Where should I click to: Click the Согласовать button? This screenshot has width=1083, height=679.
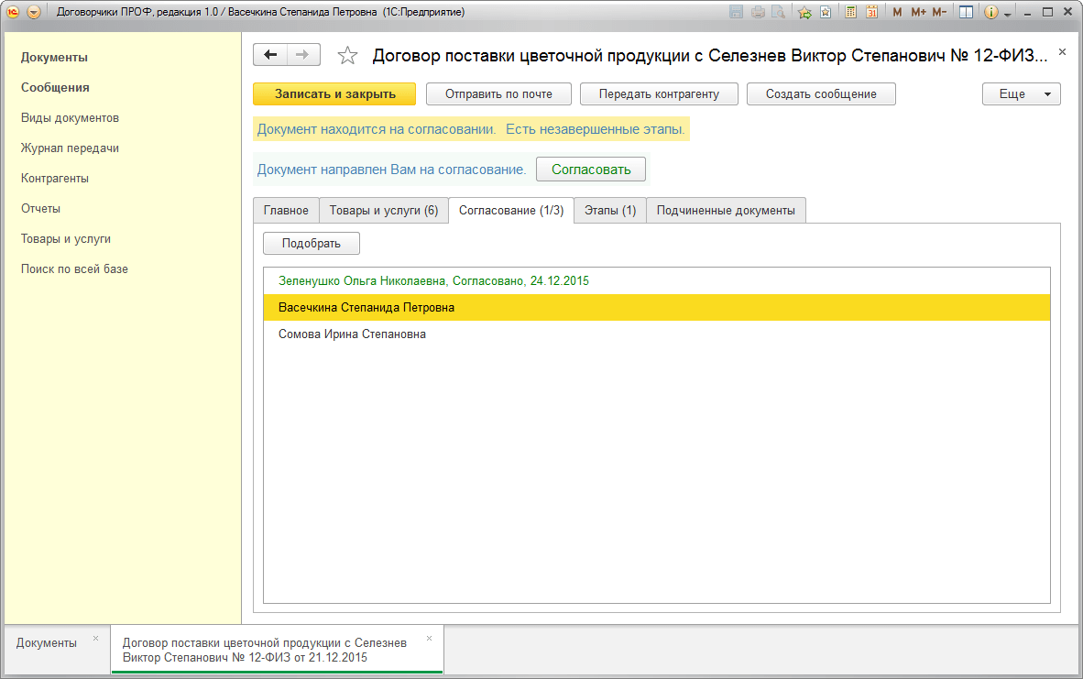(591, 170)
